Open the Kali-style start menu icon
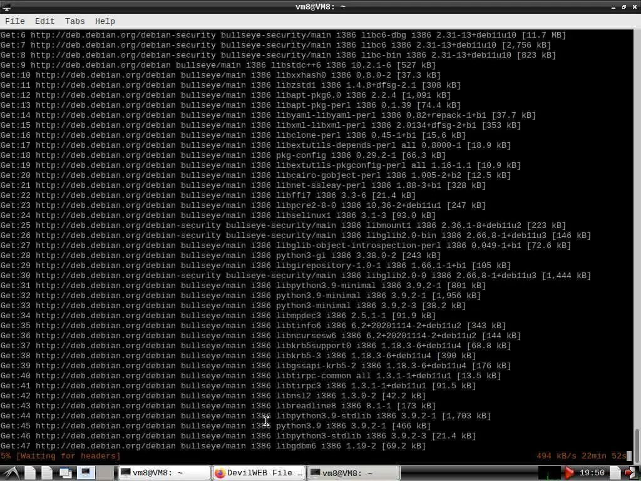The width and height of the screenshot is (641, 481). click(11, 473)
